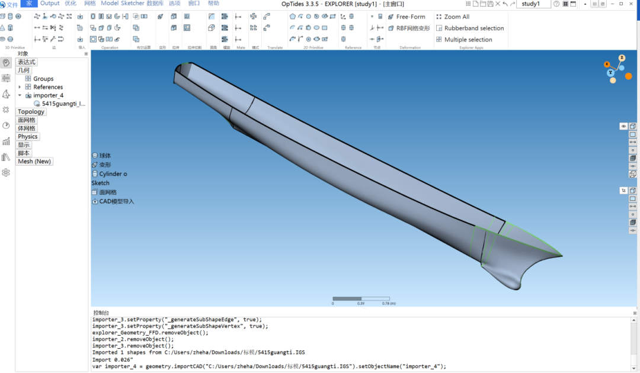Expand the 显示 section
The width and height of the screenshot is (640, 373).
tap(24, 144)
